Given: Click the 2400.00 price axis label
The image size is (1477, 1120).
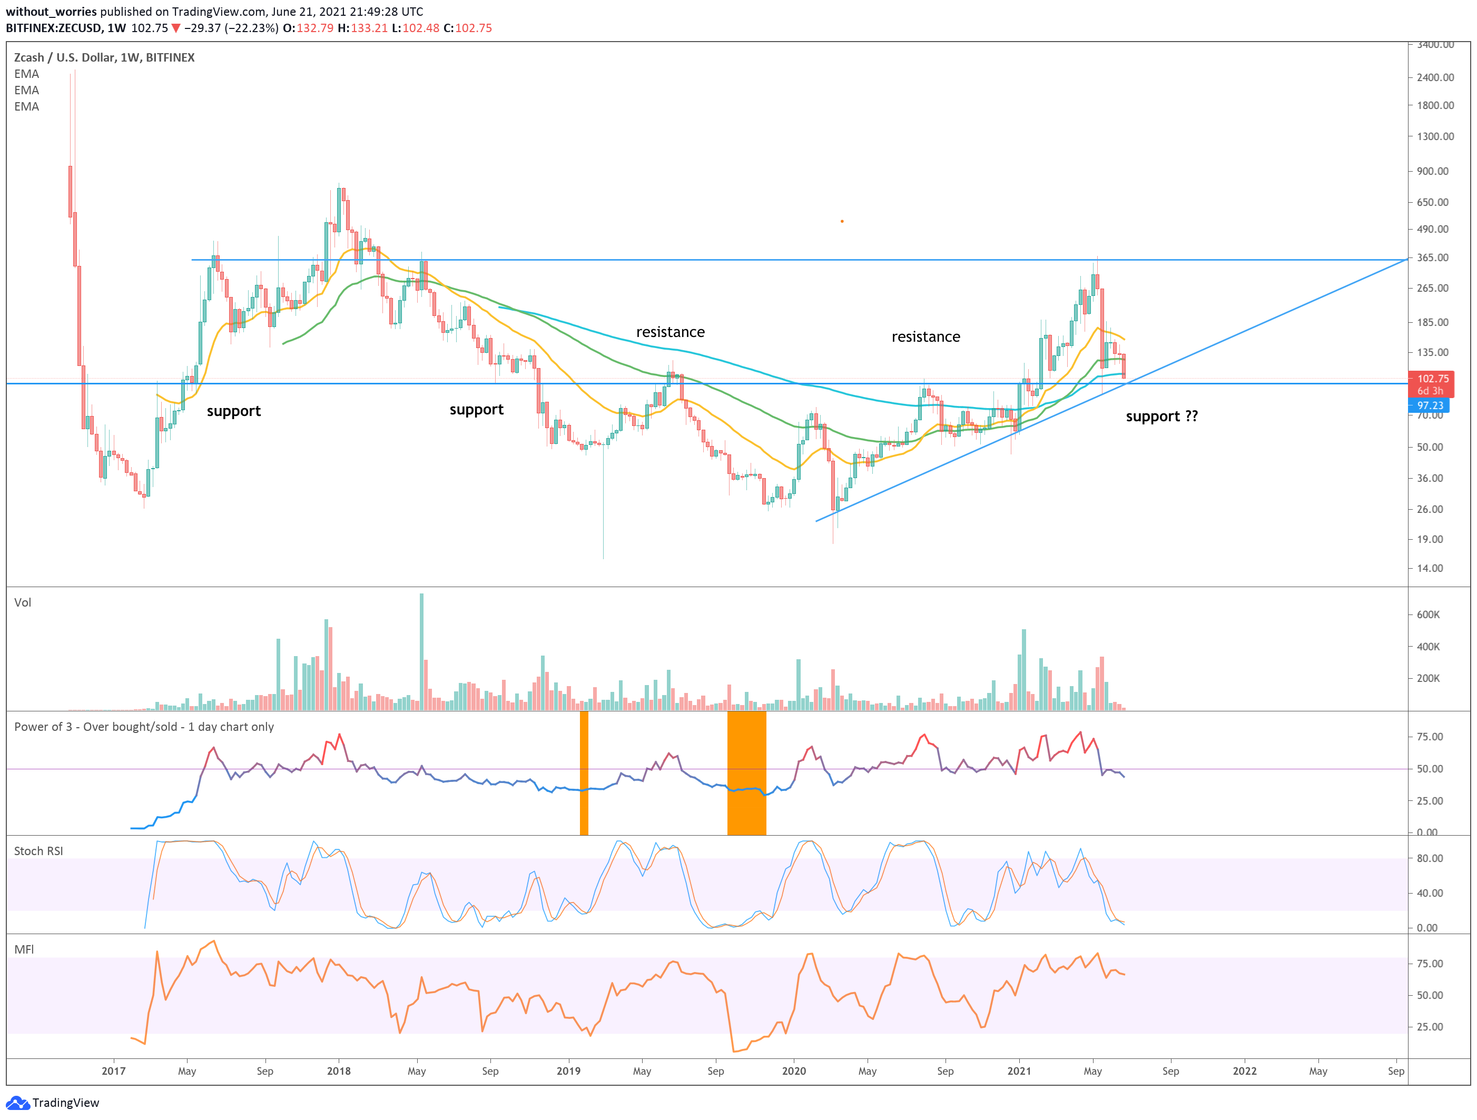Looking at the screenshot, I should (x=1435, y=77).
